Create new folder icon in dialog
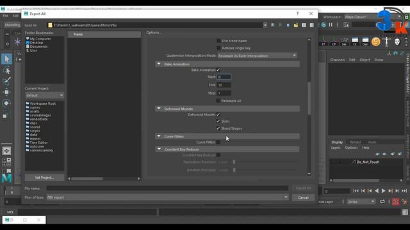The image size is (410, 230). 296,25
